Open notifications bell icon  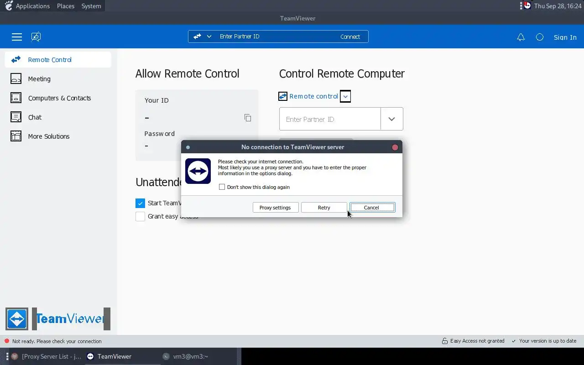point(521,37)
